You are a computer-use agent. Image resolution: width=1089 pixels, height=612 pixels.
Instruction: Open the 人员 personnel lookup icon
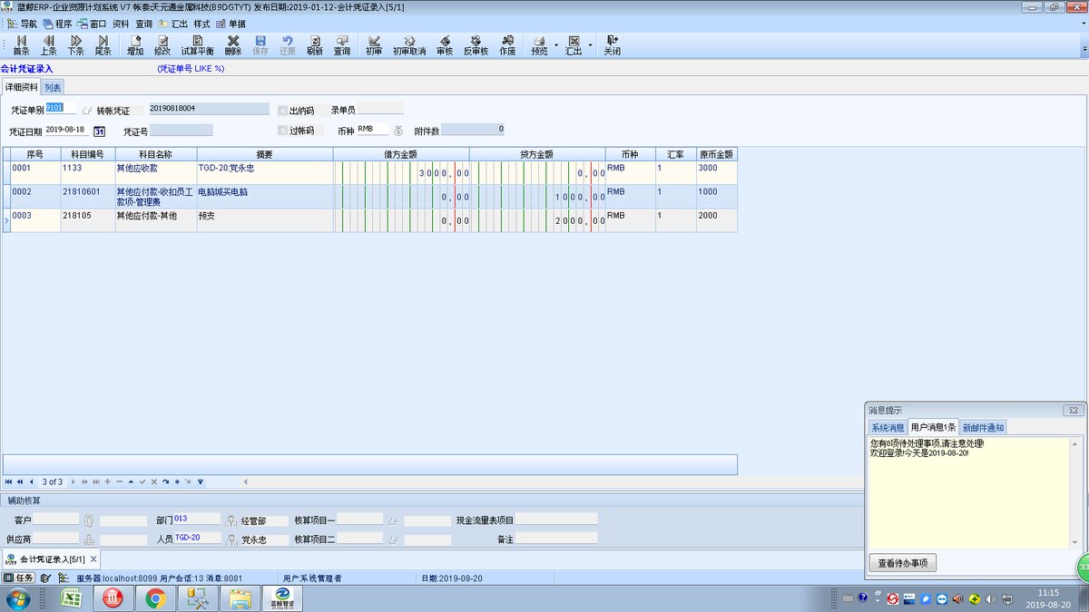231,540
